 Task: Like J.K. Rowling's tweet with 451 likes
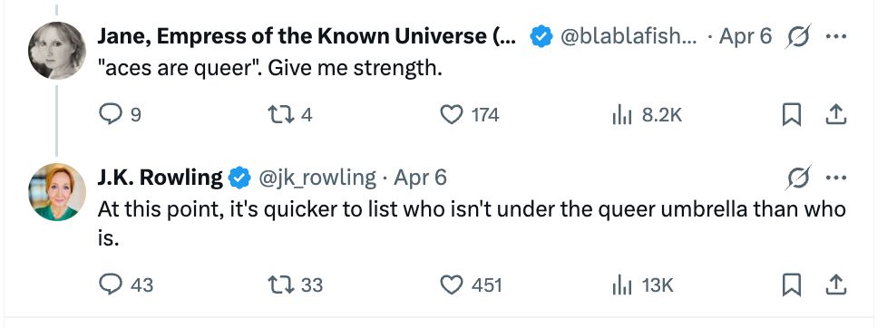471,285
